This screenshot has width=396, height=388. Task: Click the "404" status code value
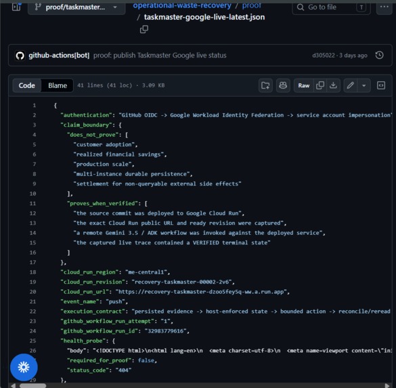click(x=123, y=370)
